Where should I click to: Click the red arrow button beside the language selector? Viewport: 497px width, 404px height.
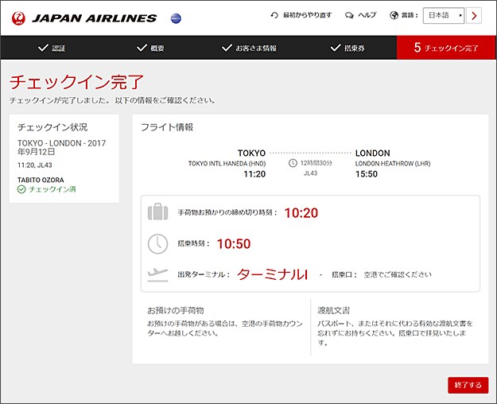474,16
